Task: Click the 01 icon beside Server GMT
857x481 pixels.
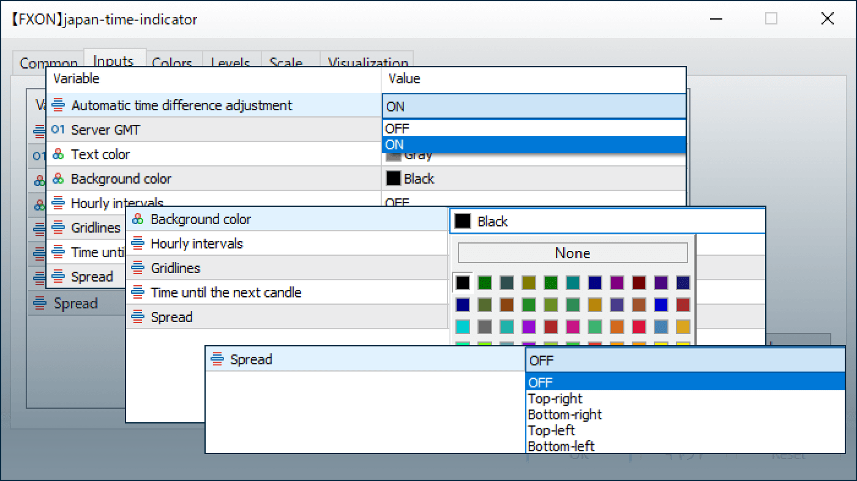Action: pos(58,130)
